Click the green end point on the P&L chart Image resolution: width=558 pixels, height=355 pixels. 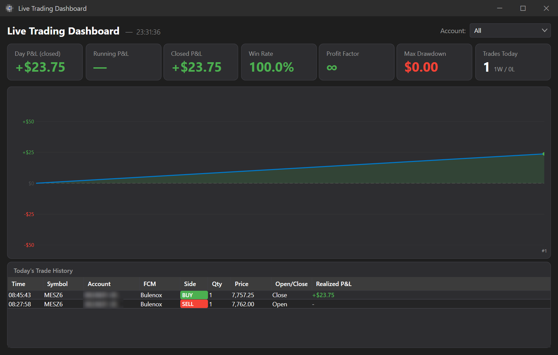543,154
